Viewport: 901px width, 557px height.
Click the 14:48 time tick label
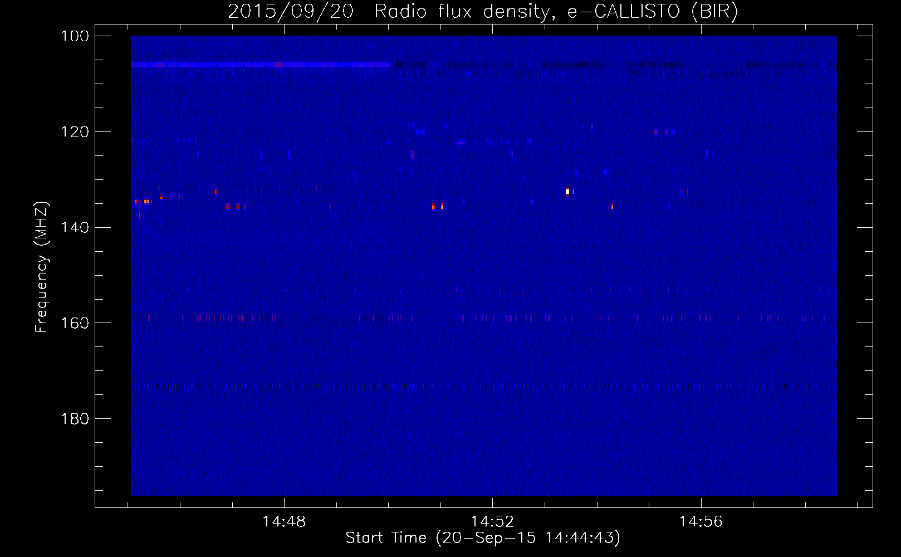(284, 522)
